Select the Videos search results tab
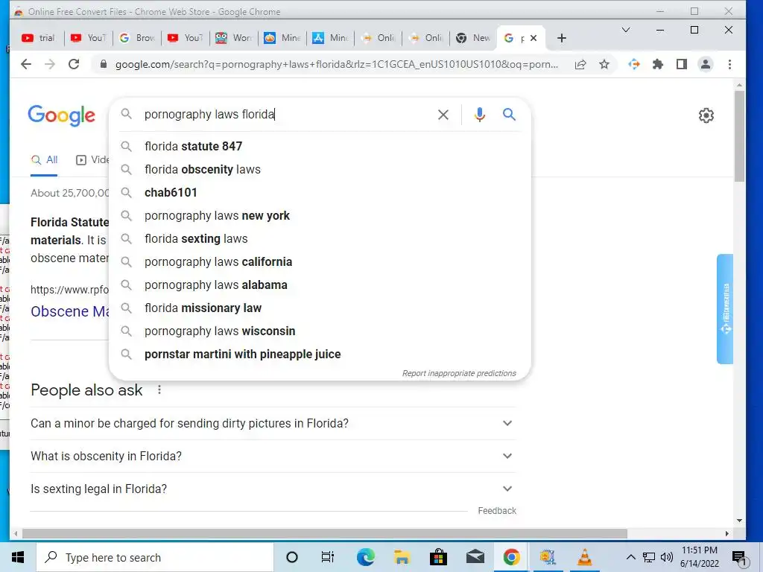 click(x=92, y=159)
